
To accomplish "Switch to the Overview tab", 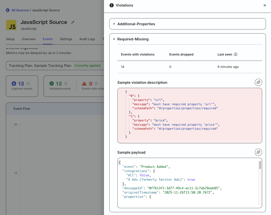I will coord(29,39).
